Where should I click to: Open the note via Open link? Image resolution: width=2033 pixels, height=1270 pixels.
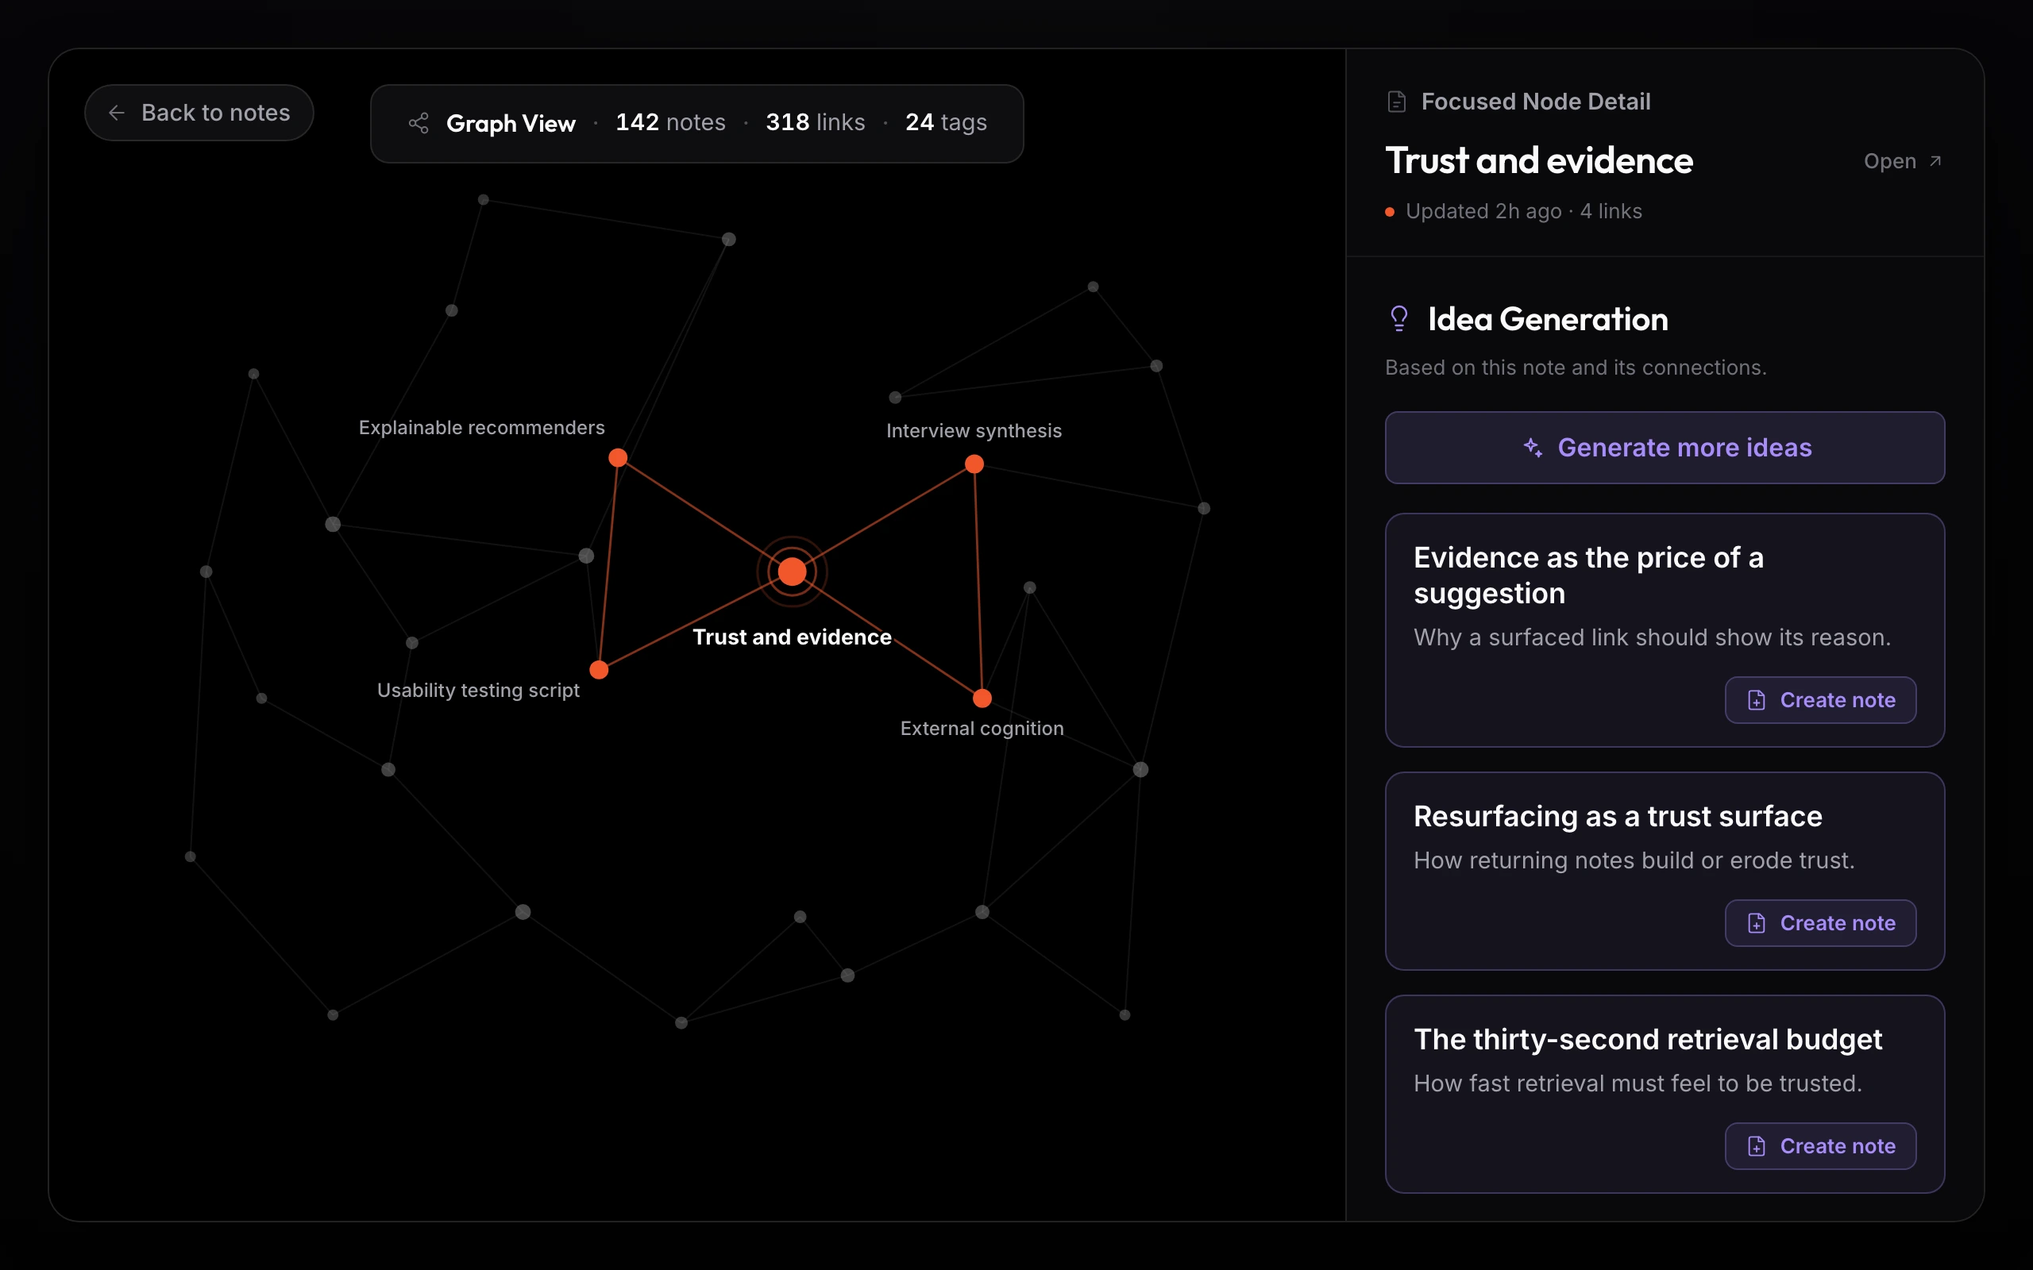1902,161
